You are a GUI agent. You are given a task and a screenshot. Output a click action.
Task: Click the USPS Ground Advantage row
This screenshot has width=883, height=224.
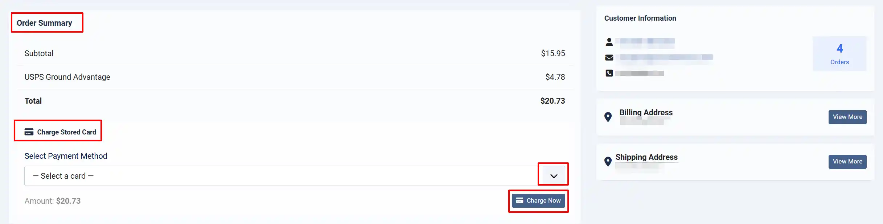(x=295, y=77)
